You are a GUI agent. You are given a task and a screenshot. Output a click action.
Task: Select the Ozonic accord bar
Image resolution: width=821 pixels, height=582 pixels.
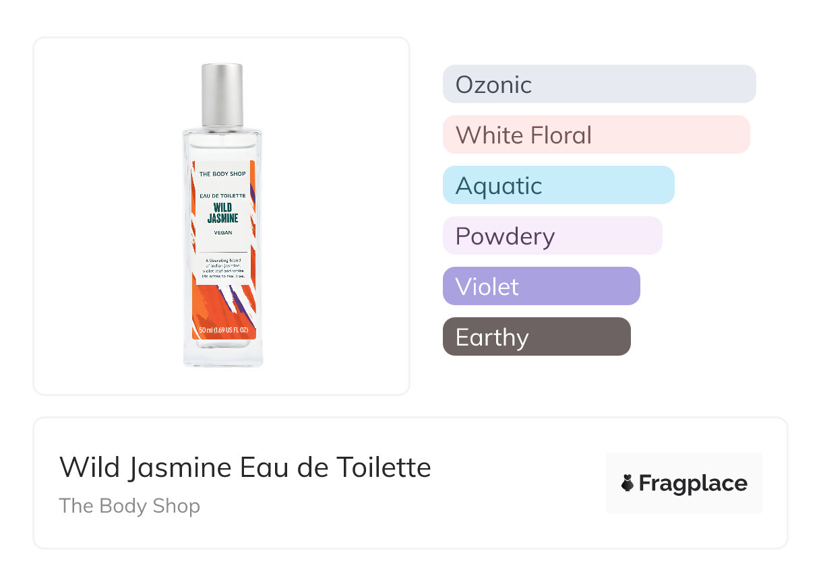[x=599, y=84]
